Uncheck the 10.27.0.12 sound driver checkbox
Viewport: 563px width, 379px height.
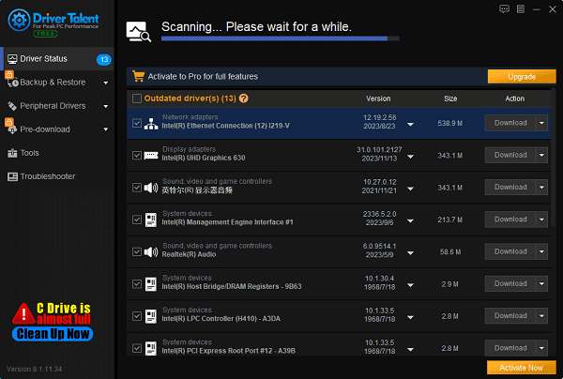tap(137, 188)
